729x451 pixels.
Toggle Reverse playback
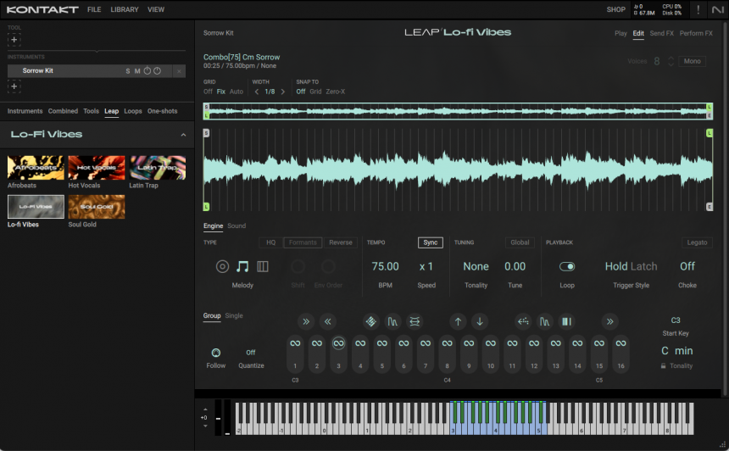pyautogui.click(x=340, y=242)
